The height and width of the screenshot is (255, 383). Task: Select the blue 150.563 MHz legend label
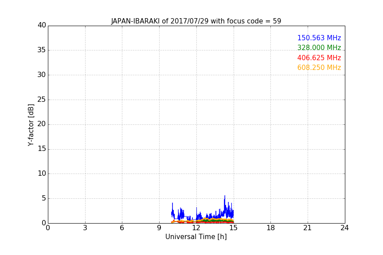(x=319, y=38)
